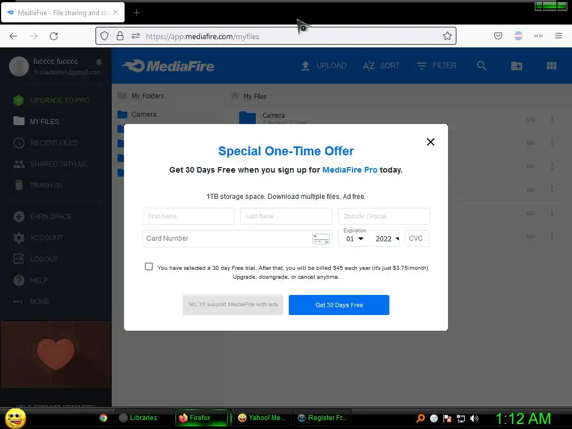Image resolution: width=572 pixels, height=429 pixels.
Task: Click the new folder icon in header
Action: pyautogui.click(x=516, y=66)
